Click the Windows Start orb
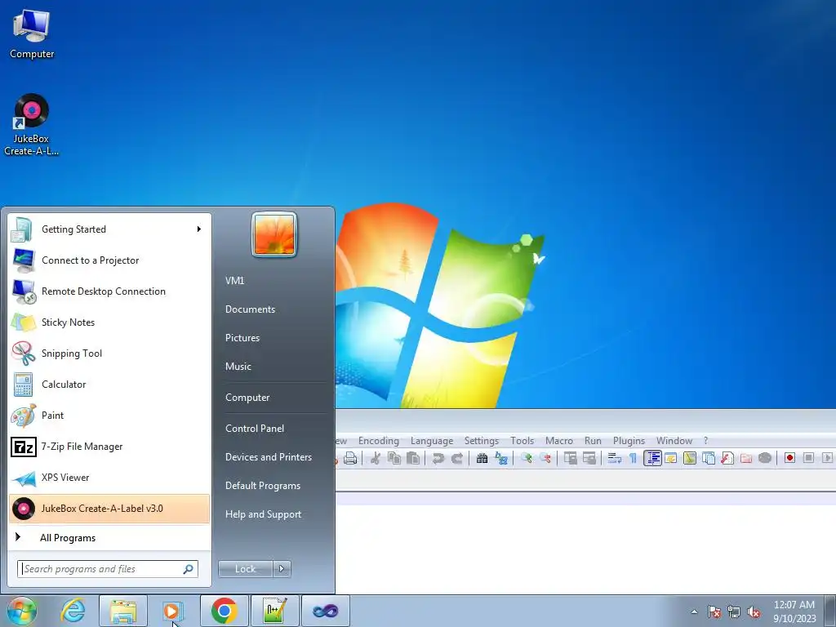 [x=22, y=611]
